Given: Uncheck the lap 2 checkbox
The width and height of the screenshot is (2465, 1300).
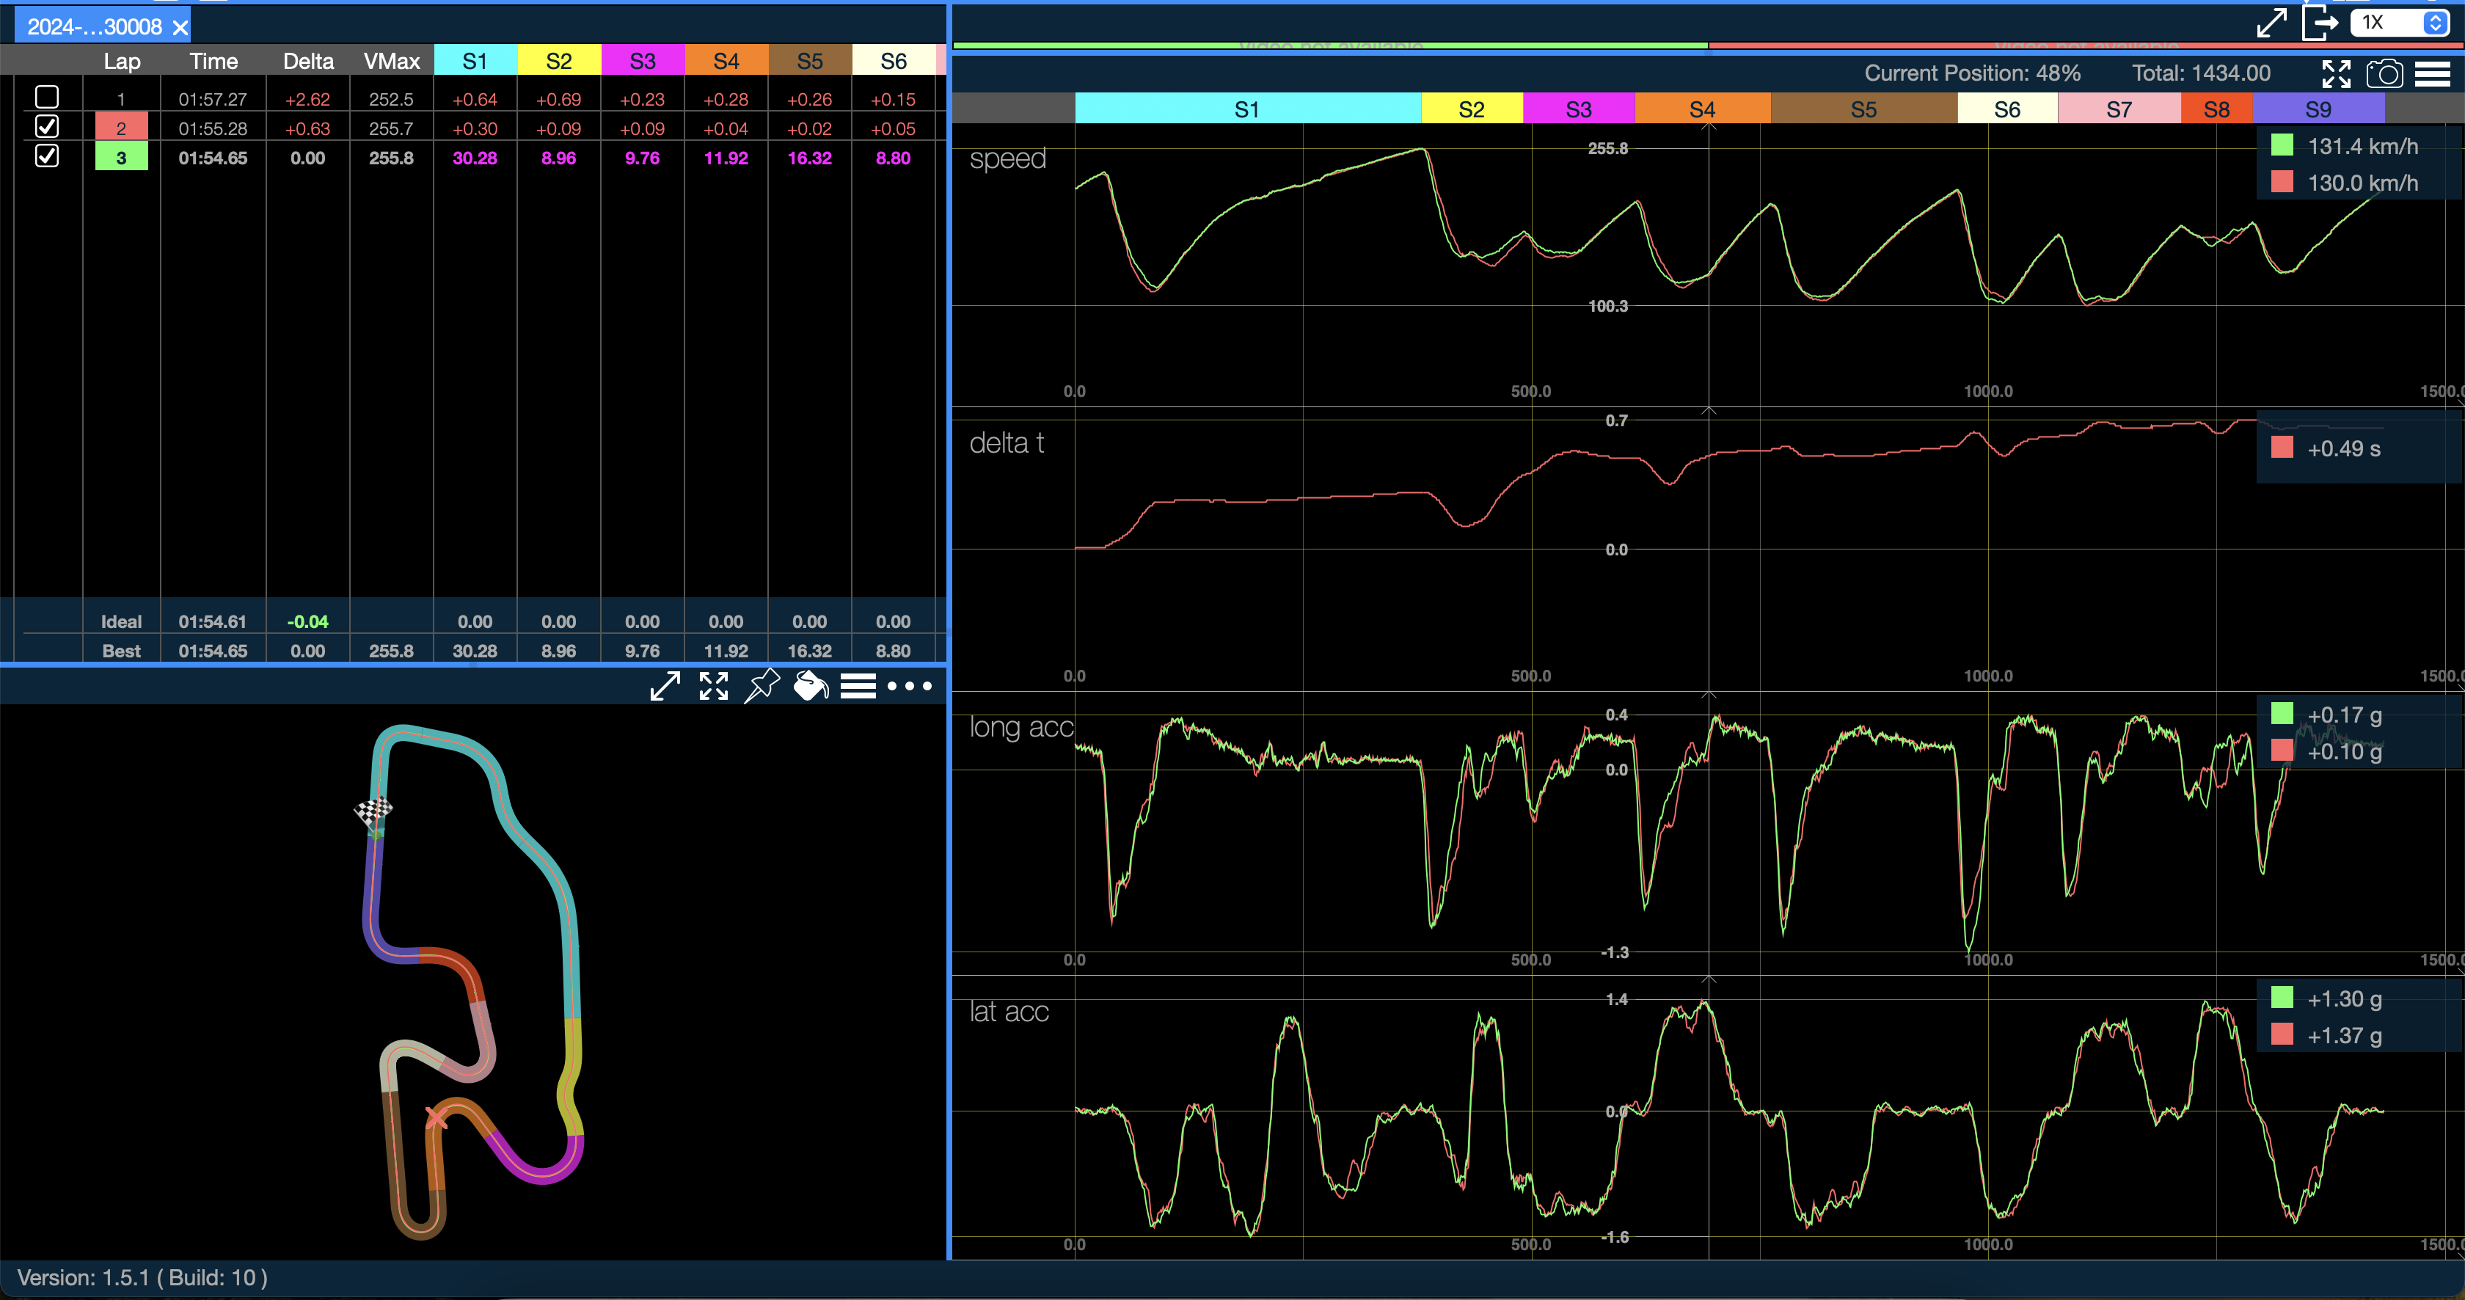Looking at the screenshot, I should [x=47, y=127].
